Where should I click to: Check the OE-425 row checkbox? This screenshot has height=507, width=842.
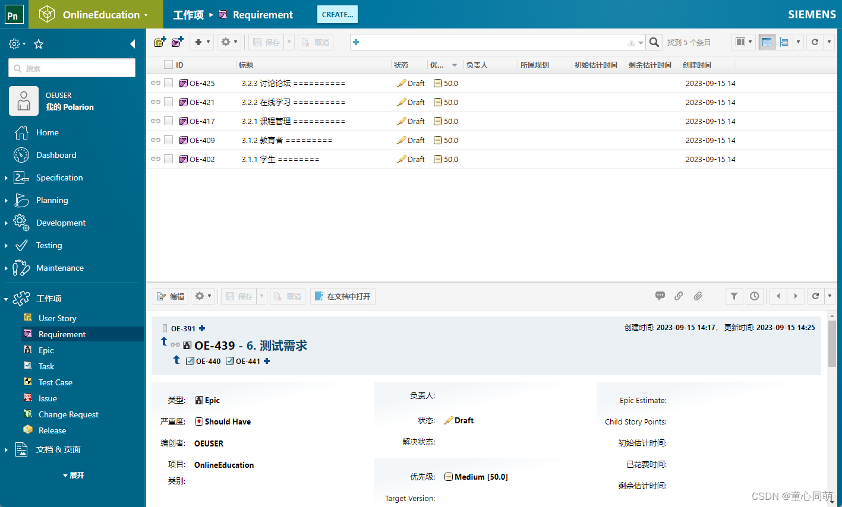click(168, 83)
